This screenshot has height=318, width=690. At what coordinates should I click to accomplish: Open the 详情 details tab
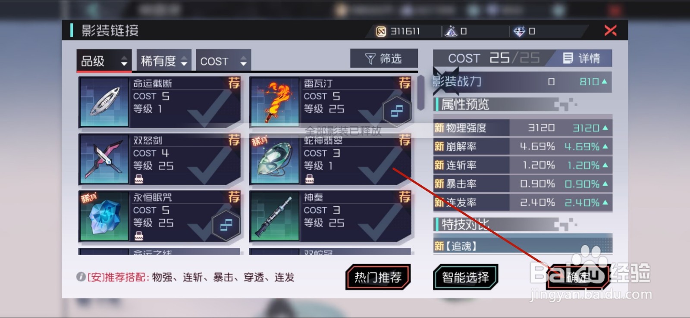coord(581,58)
